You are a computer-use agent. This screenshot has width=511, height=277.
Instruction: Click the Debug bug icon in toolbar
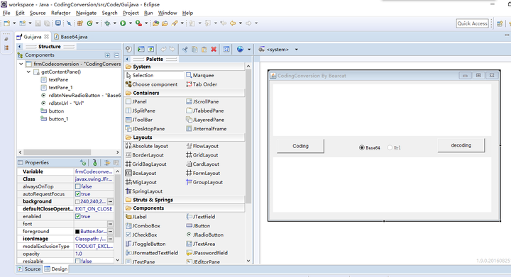(x=107, y=23)
